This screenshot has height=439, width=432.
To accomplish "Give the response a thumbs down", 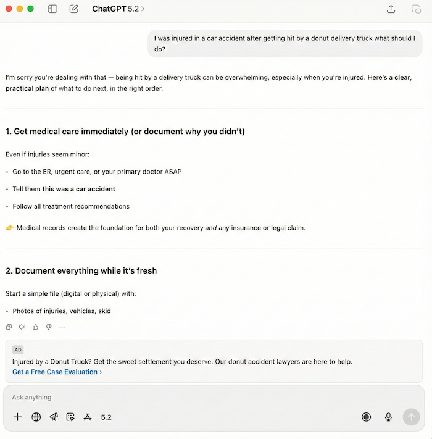I will [x=49, y=327].
